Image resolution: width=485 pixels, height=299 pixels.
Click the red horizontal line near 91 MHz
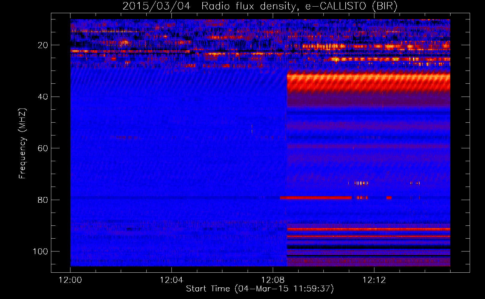(x=368, y=229)
